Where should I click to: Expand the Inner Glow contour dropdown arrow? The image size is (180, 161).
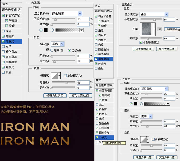59,76
